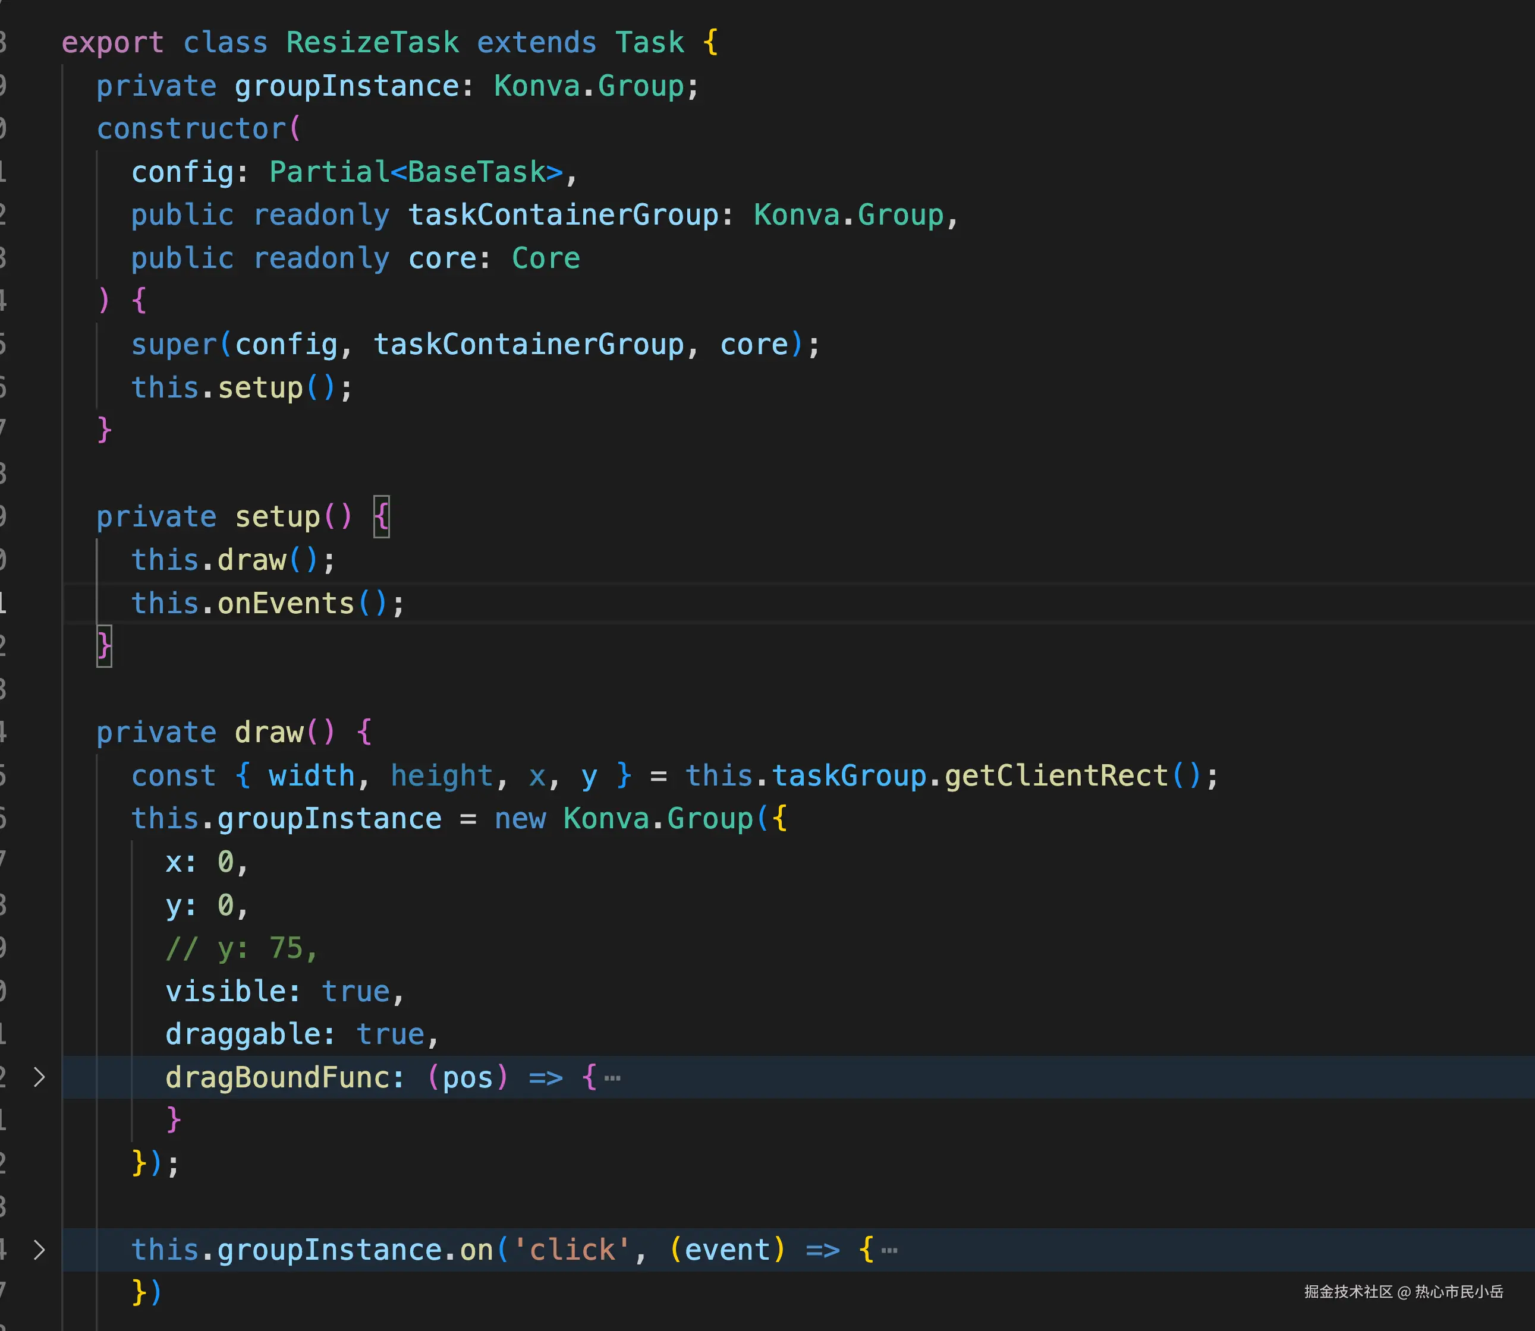
Task: Expand the folded click handler chevron
Action: pos(39,1249)
